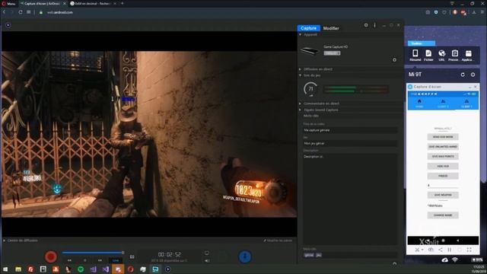Switch to the Capture tab
Viewport: 487px width, 274px height.
click(308, 28)
